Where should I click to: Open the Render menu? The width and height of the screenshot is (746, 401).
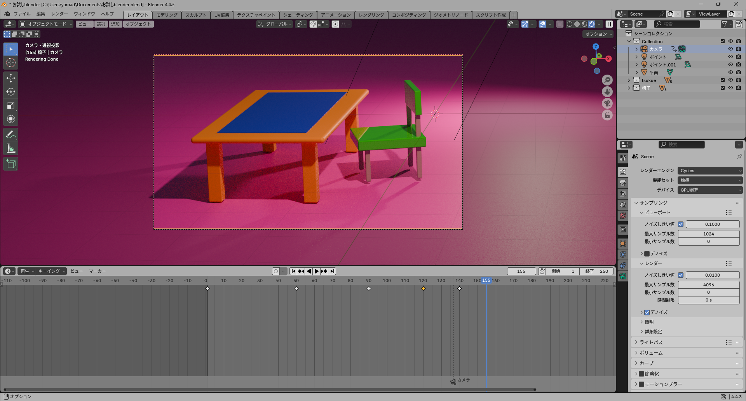coord(59,14)
